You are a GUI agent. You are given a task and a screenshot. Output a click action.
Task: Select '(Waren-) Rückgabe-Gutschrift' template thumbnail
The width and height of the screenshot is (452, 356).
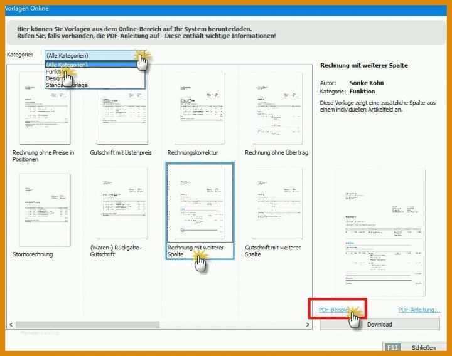pyautogui.click(x=122, y=204)
